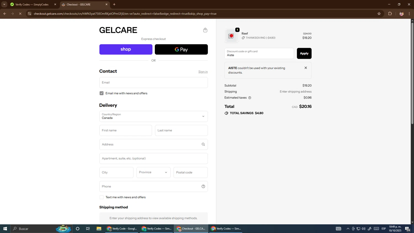Click the THANKSGIVING discount tag icon
Image resolution: width=414 pixels, height=233 pixels.
pos(243,38)
